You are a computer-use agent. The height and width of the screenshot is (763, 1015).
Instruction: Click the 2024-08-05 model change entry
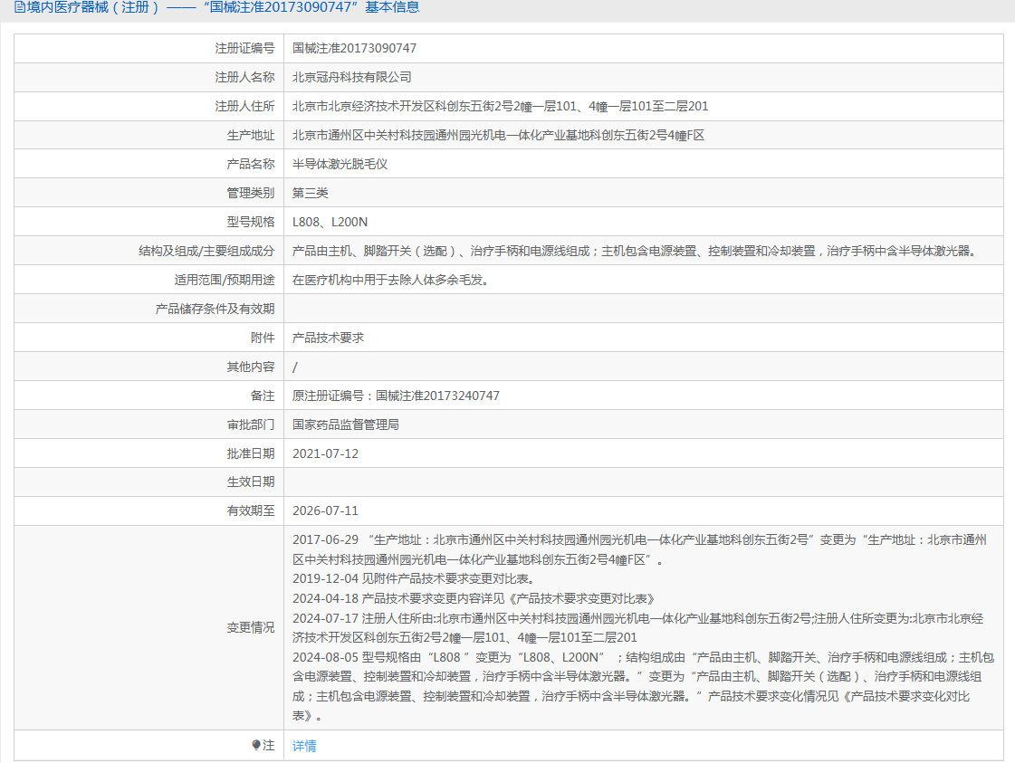click(644, 687)
